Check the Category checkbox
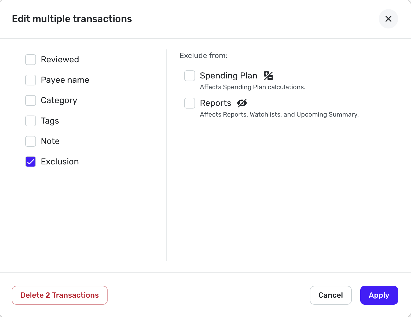Screen dimensions: 411x317 coord(31,100)
